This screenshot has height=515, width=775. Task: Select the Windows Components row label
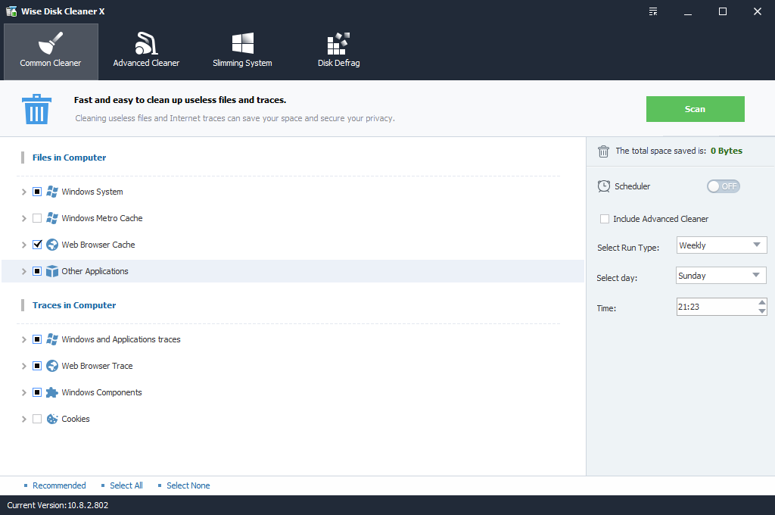coord(101,392)
